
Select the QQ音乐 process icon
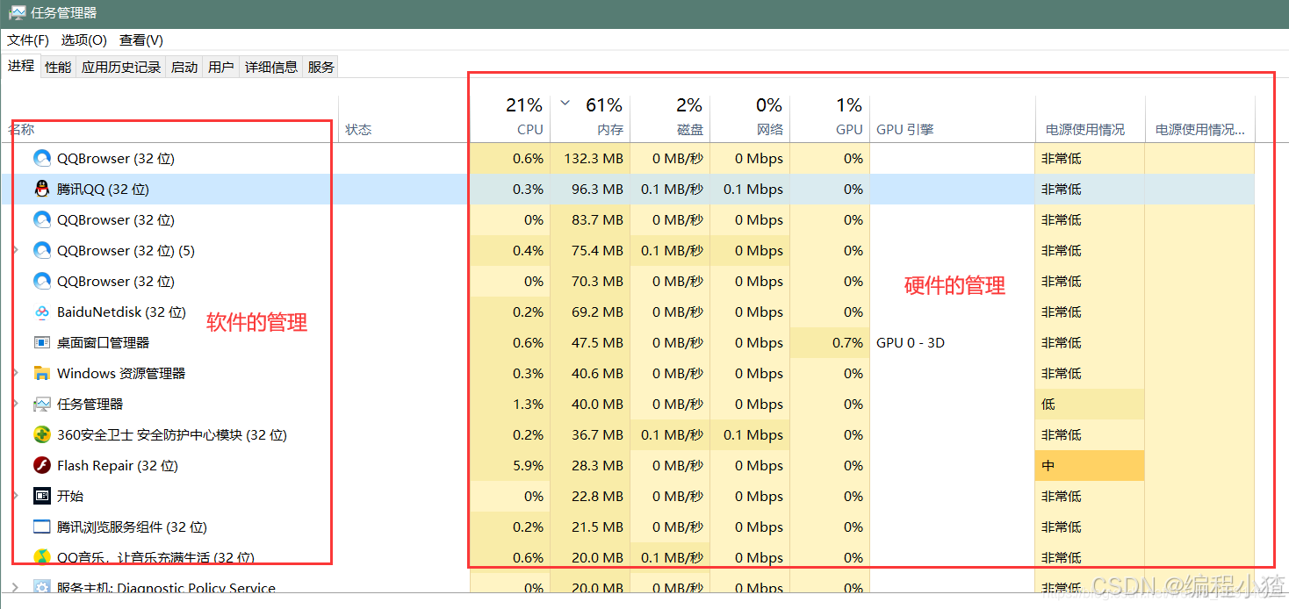[42, 558]
